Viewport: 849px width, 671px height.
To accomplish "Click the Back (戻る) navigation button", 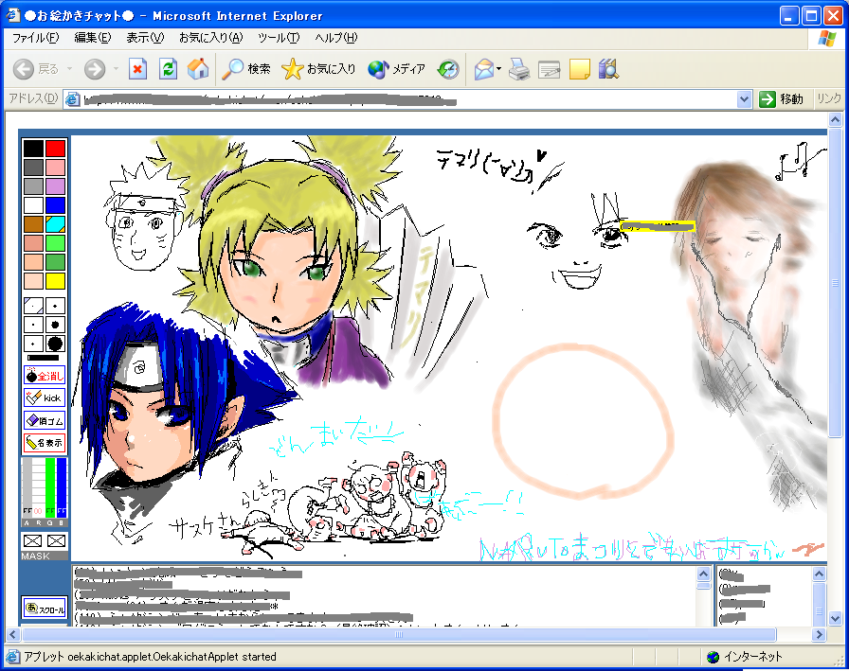I will 35,69.
